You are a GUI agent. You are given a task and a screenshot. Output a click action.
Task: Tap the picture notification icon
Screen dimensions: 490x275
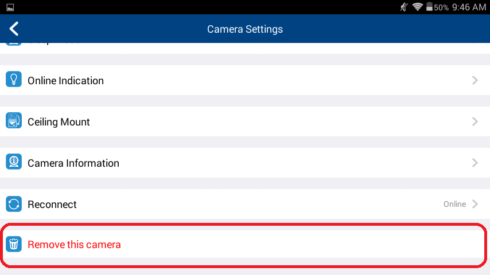(x=10, y=7)
